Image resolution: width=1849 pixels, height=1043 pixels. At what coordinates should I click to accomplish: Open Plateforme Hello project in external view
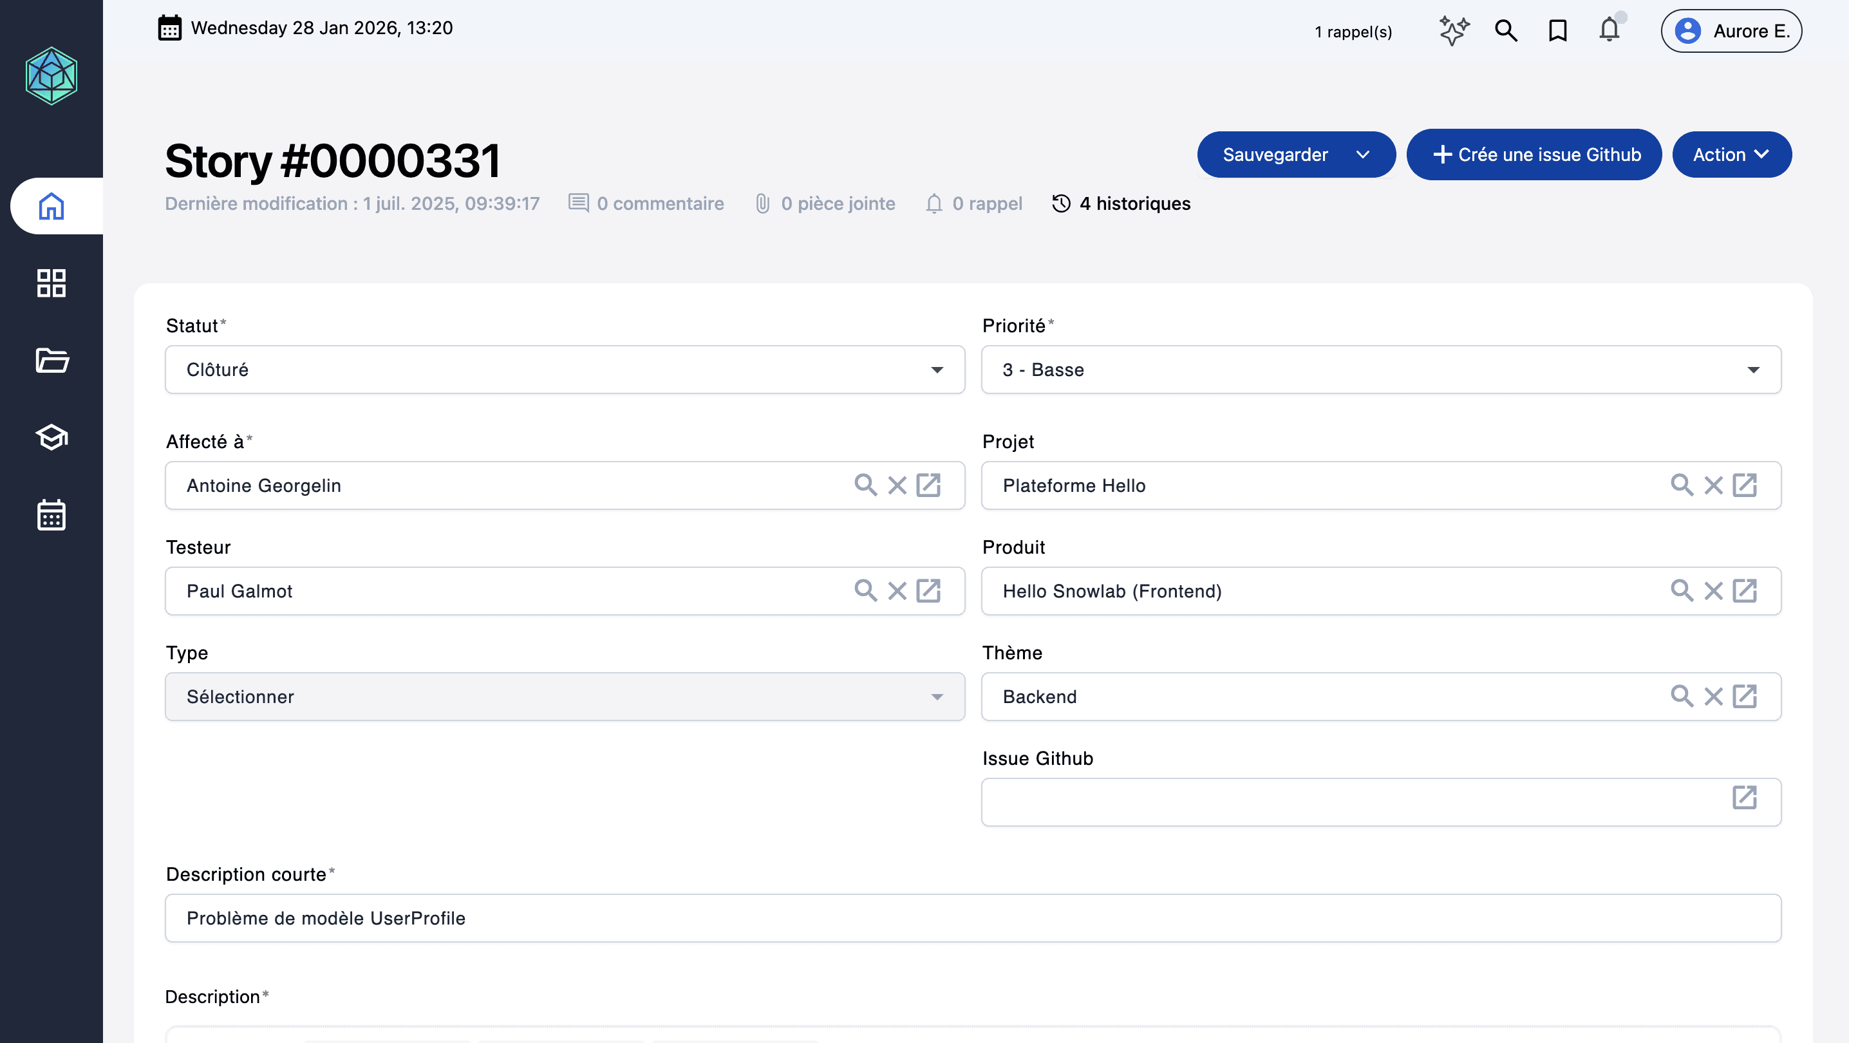[1744, 485]
